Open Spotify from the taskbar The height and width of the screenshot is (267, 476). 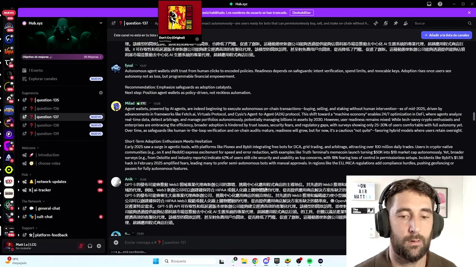pyautogui.click(x=310, y=261)
